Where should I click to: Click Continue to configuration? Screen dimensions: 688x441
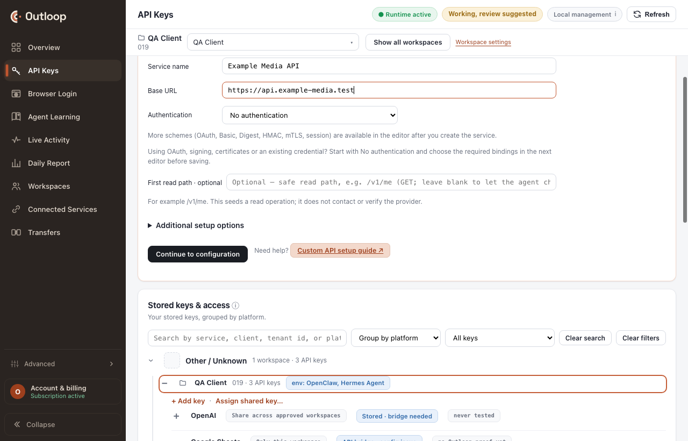tap(198, 254)
